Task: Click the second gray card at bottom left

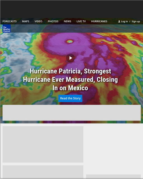Action: pos(43,171)
